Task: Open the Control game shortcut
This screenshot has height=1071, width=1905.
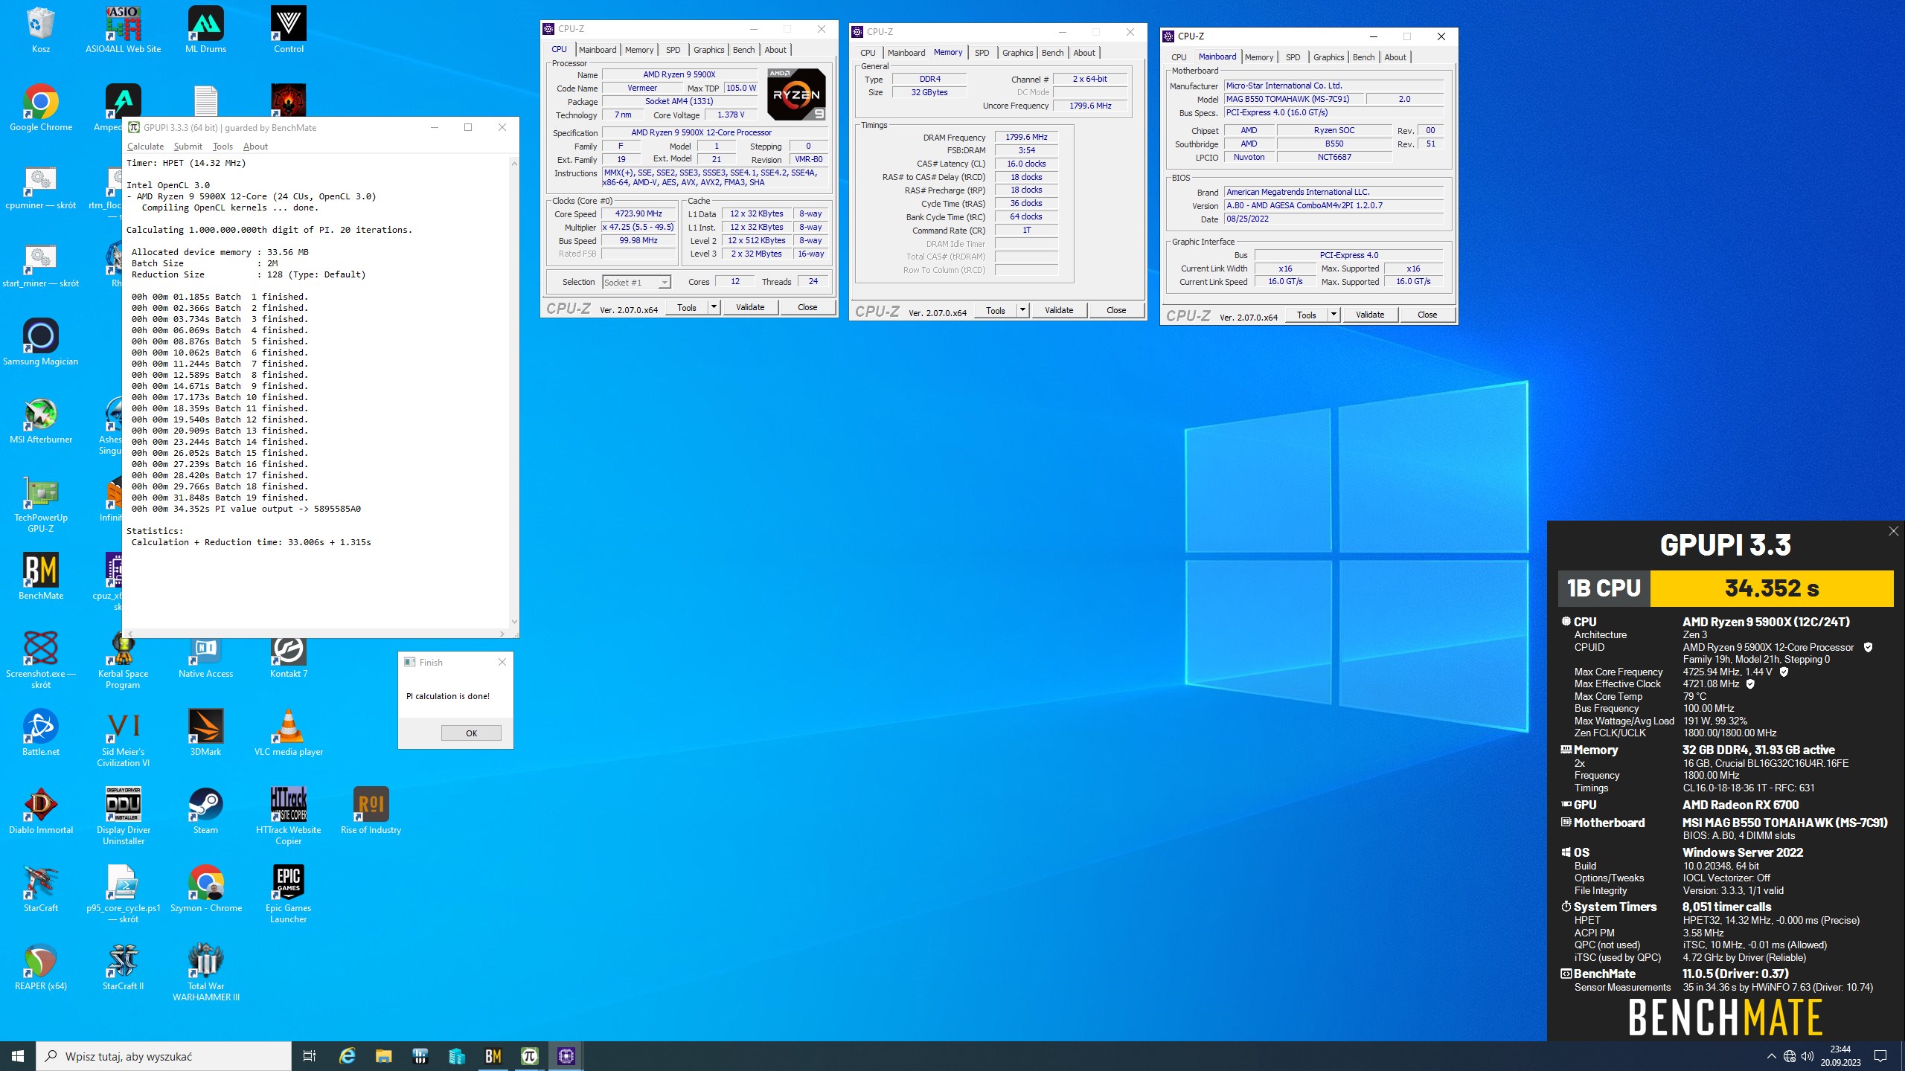Action: point(289,30)
